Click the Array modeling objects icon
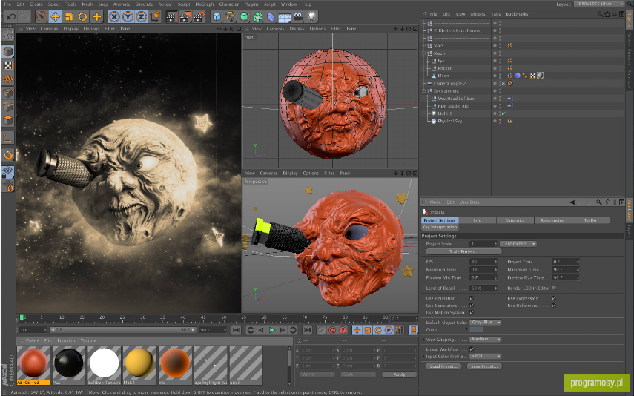The image size is (634, 396). [x=257, y=16]
